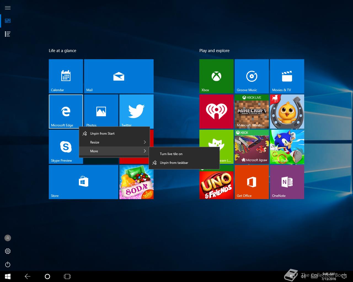
Task: Open the Photos tile
Action: pos(101,111)
